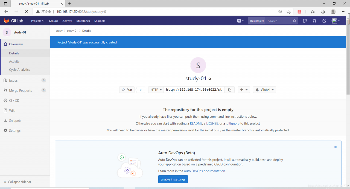350x189 pixels.
Task: Click the star count 0 badge
Action: [141, 90]
